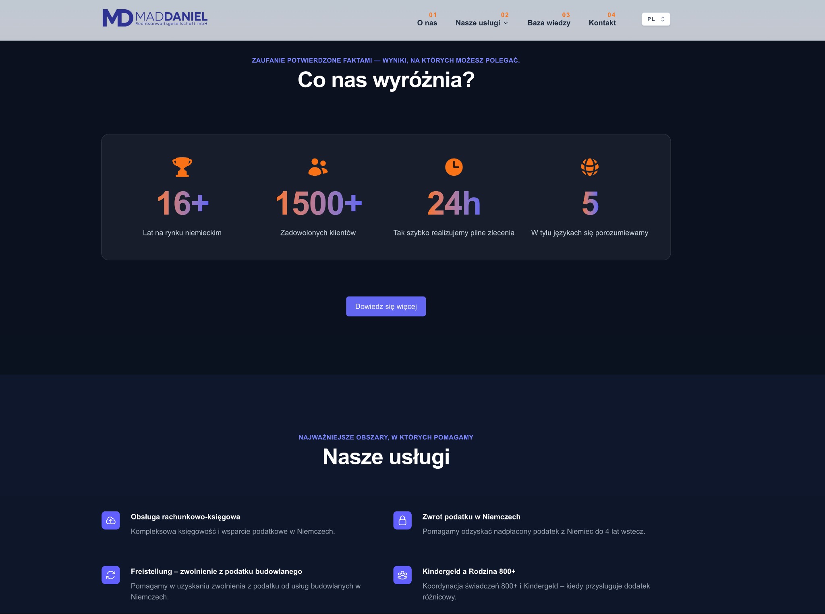
Task: Click the Freistellung service heading
Action: pyautogui.click(x=216, y=571)
